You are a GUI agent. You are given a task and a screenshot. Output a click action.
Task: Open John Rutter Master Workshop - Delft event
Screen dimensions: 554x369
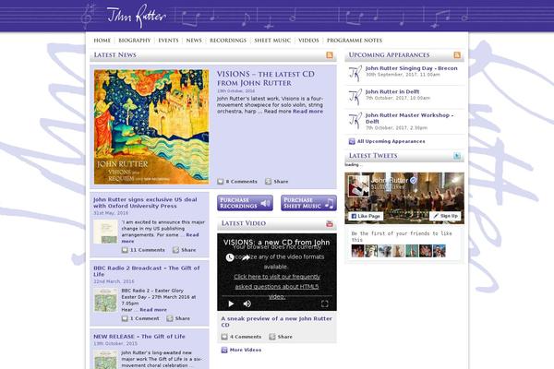pyautogui.click(x=409, y=118)
